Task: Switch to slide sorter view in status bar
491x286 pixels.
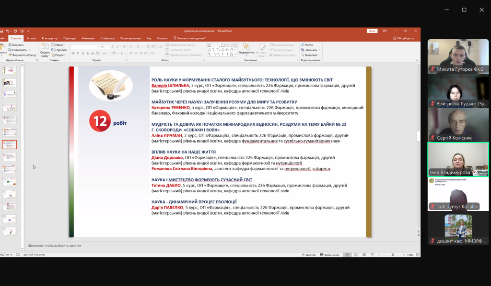Action: tap(356, 255)
